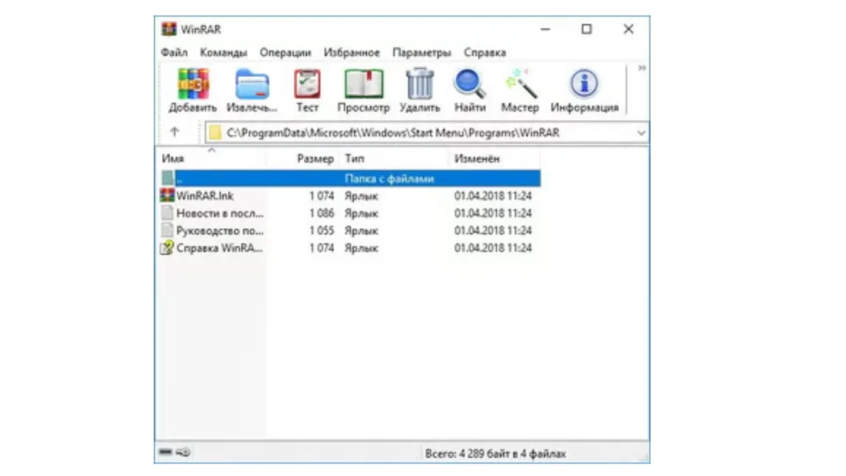Click the Удалить (Delete) trash icon
The width and height of the screenshot is (846, 476).
coord(420,84)
